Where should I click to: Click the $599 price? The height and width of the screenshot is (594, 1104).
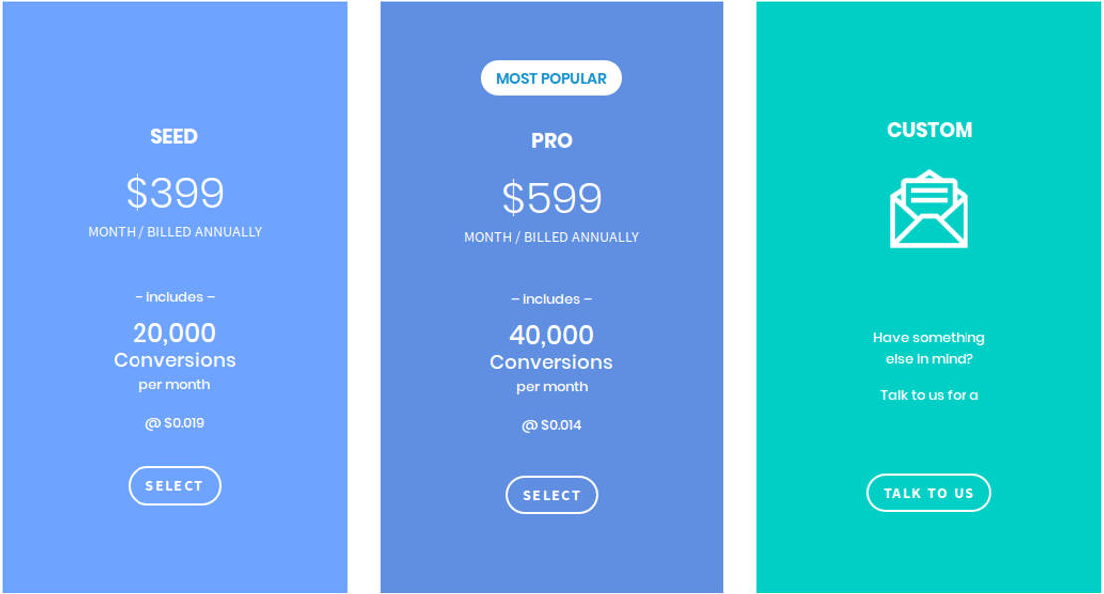click(x=552, y=198)
